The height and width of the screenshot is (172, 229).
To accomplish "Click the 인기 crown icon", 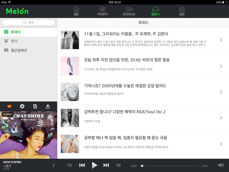I will [x=6, y=41].
